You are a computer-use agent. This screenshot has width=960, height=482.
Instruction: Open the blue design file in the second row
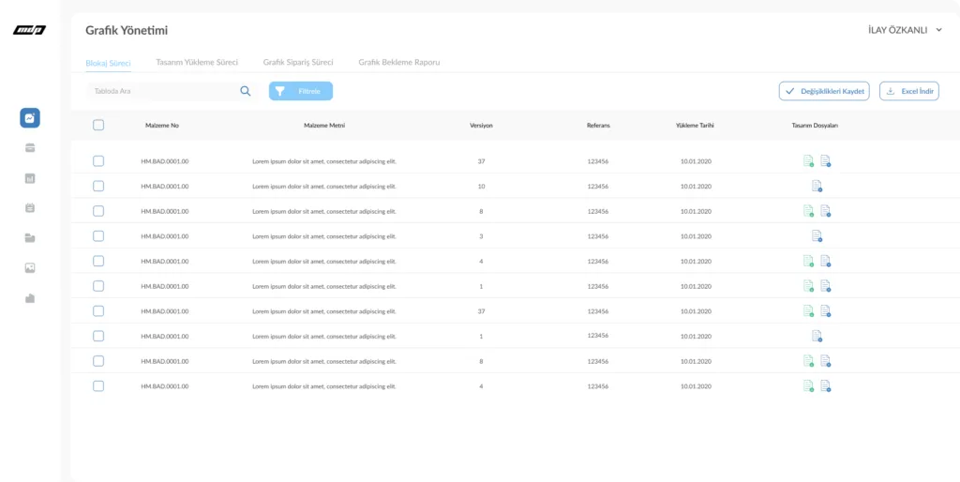[x=817, y=186]
